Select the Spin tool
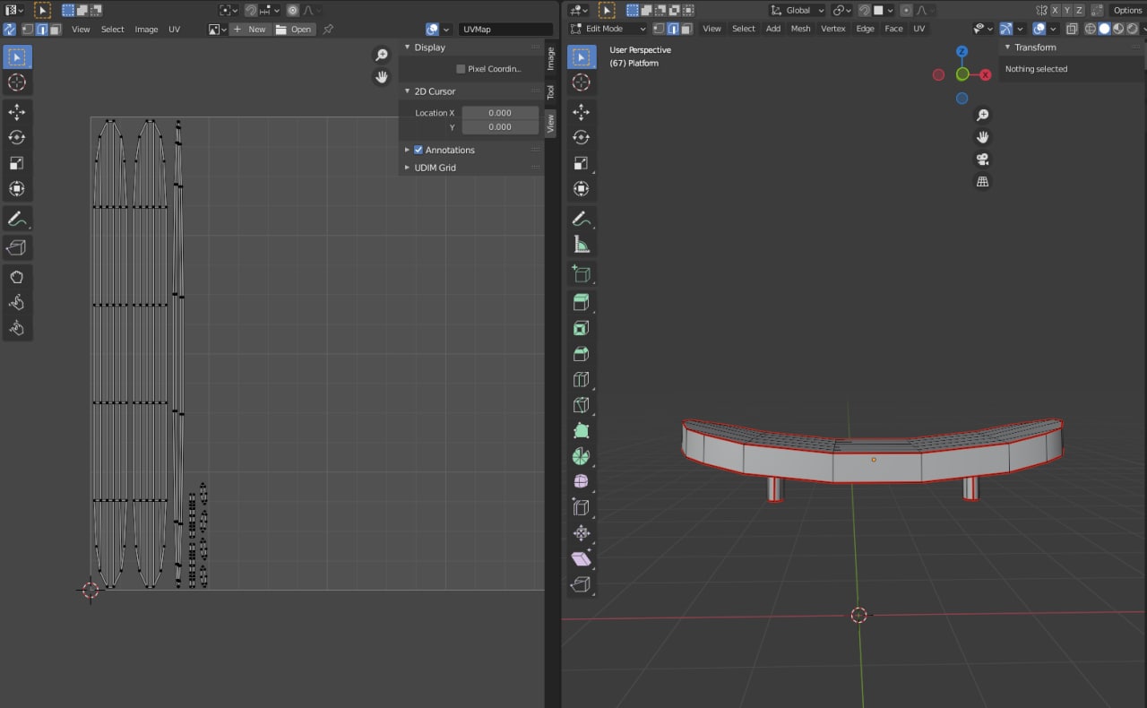This screenshot has height=708, width=1147. click(581, 456)
